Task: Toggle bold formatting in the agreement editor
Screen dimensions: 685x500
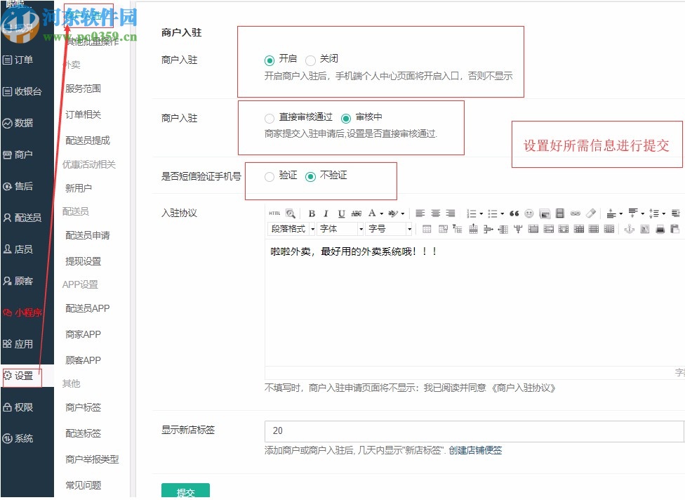Action: pos(312,213)
